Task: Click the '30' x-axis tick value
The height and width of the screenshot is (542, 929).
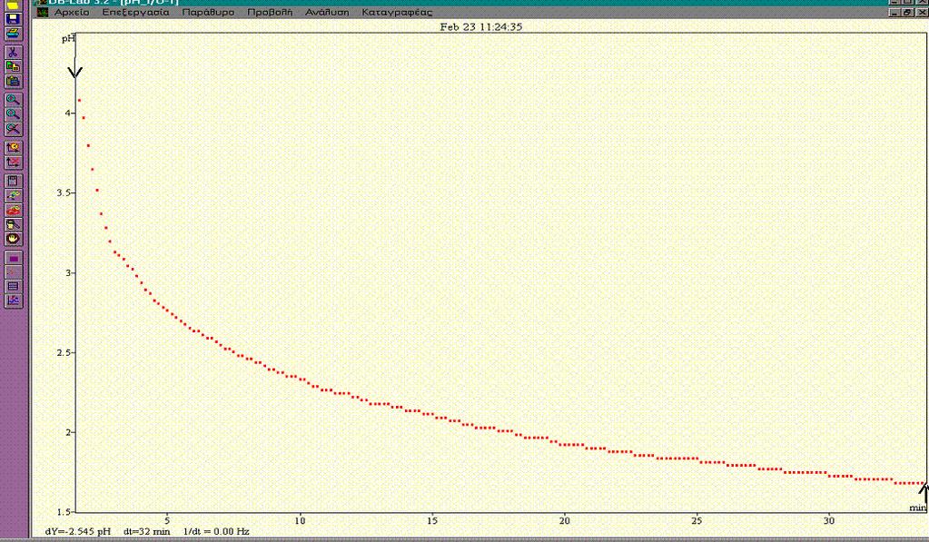Action: click(x=829, y=521)
